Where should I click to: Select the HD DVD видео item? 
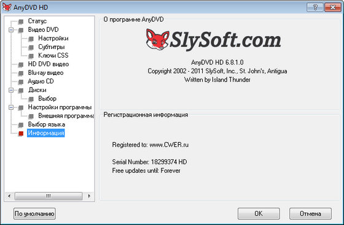pos(49,64)
